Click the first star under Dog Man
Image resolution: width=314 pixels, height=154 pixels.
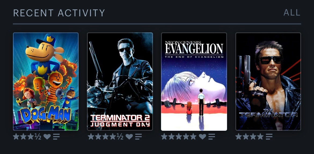(16, 137)
